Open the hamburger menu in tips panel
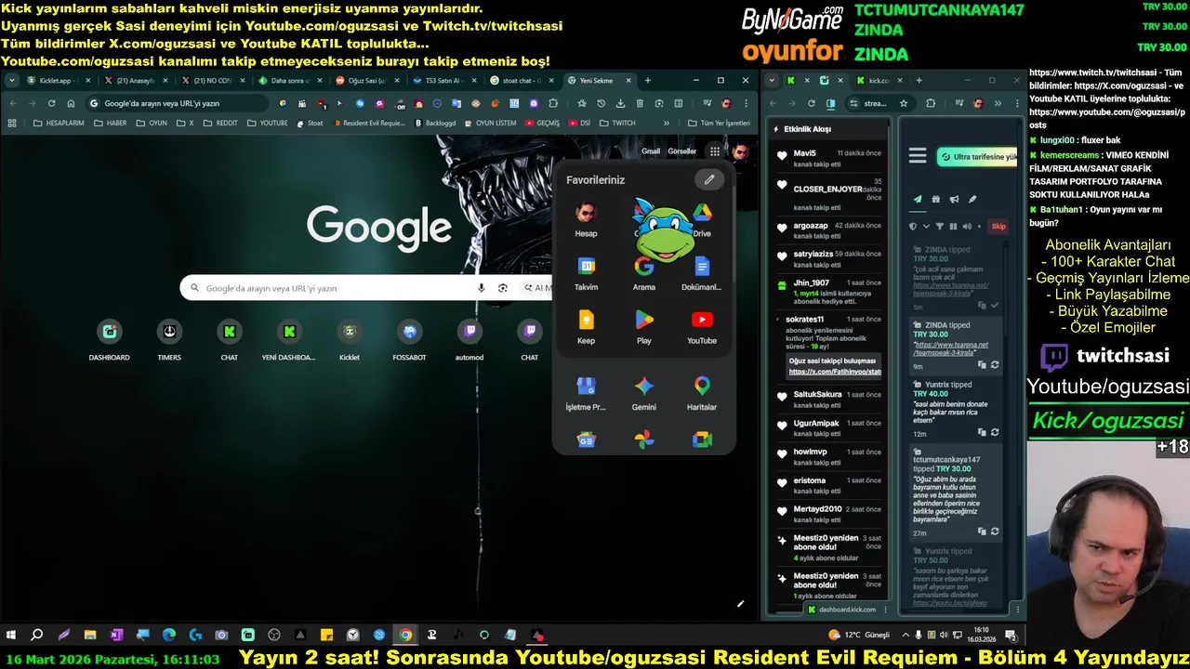Viewport: 1190px width, 669px height. pos(918,156)
